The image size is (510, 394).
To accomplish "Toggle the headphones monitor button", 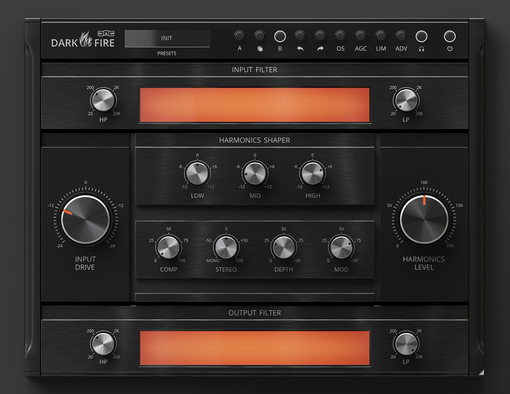I will tap(421, 36).
